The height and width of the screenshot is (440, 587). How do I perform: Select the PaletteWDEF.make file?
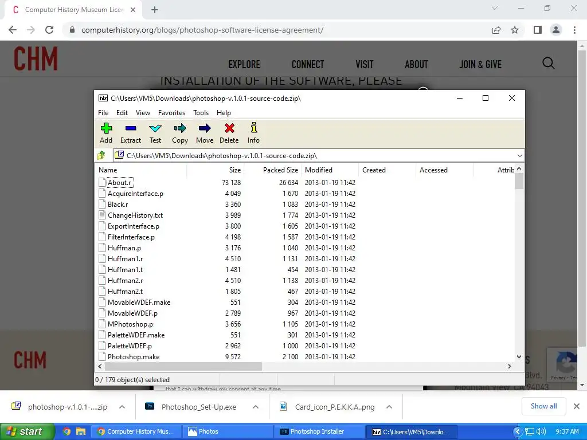point(136,335)
